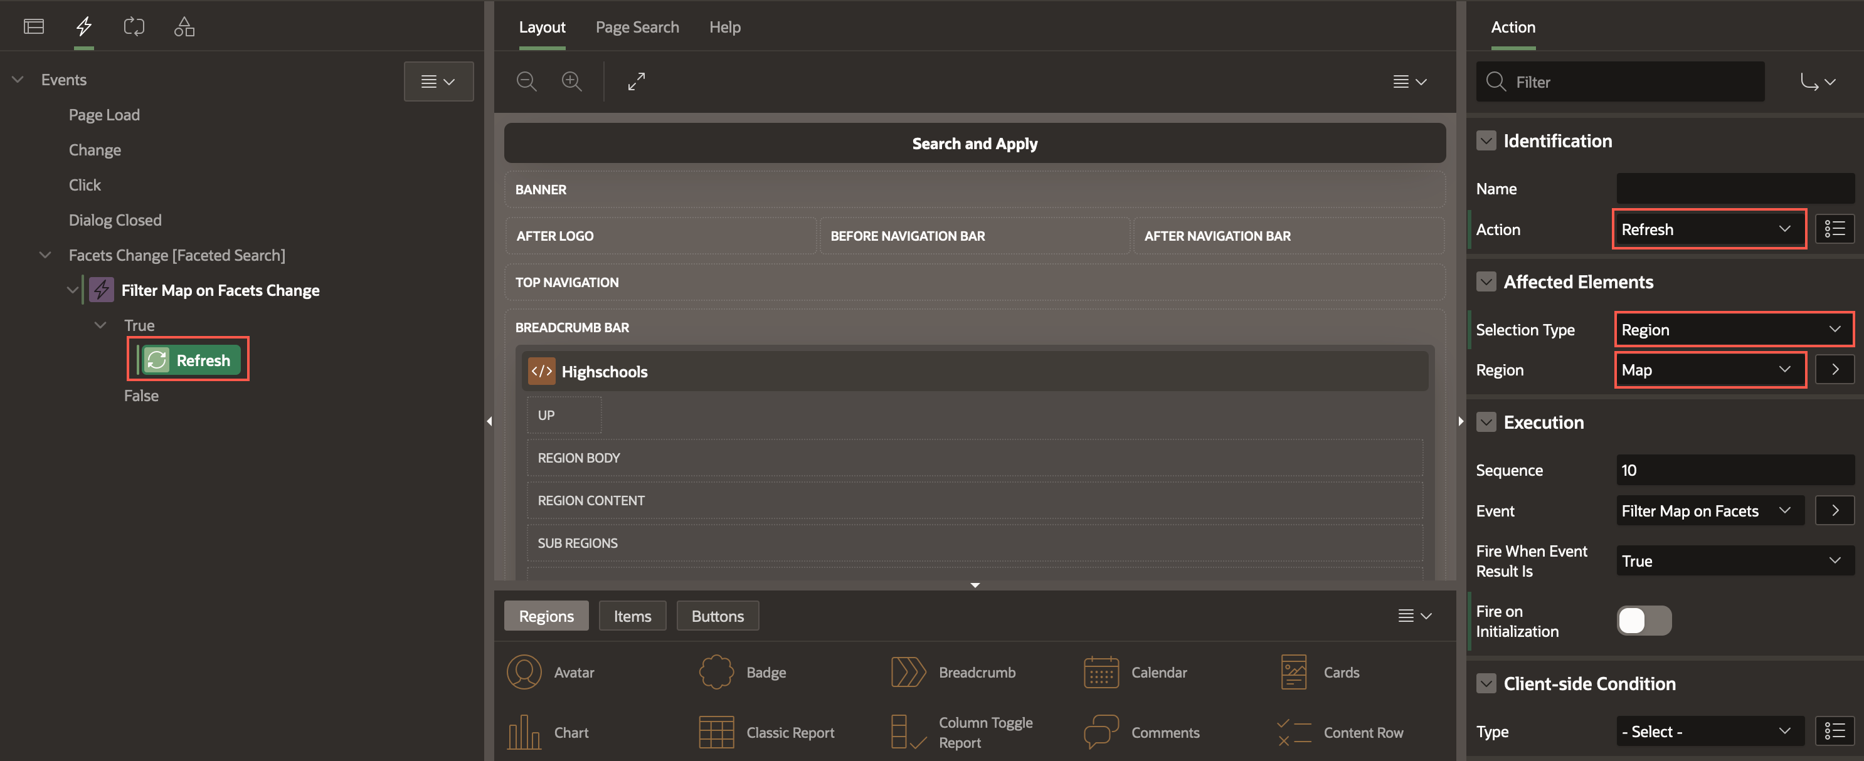Open the quick pick list beside Action
1864x761 pixels.
[x=1836, y=229]
